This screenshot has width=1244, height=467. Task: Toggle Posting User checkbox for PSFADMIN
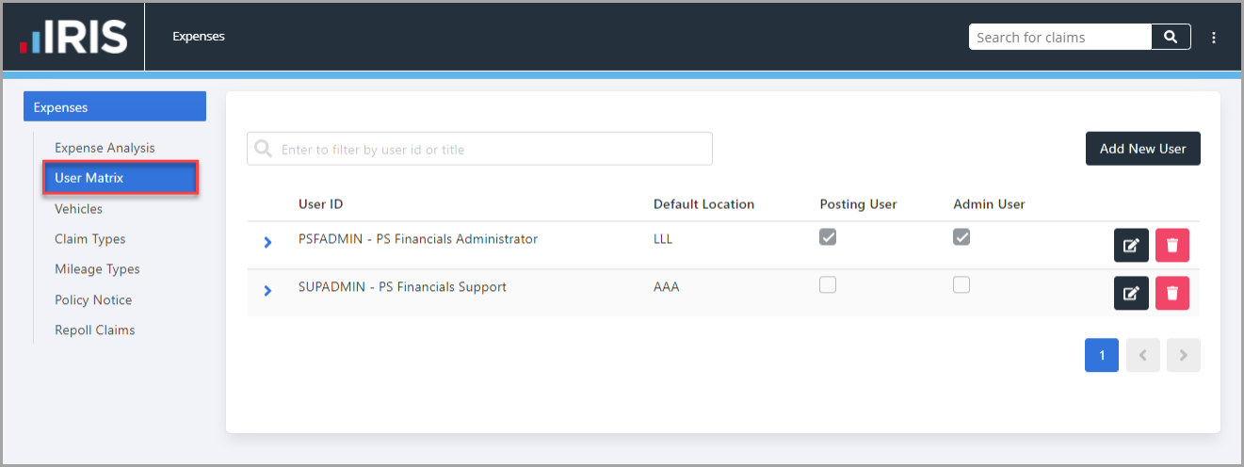[828, 237]
